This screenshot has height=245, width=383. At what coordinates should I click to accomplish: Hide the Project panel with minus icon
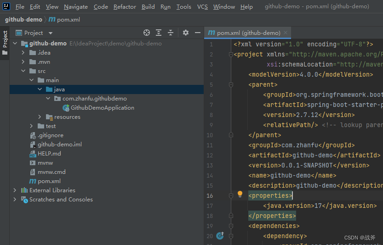[x=198, y=33]
